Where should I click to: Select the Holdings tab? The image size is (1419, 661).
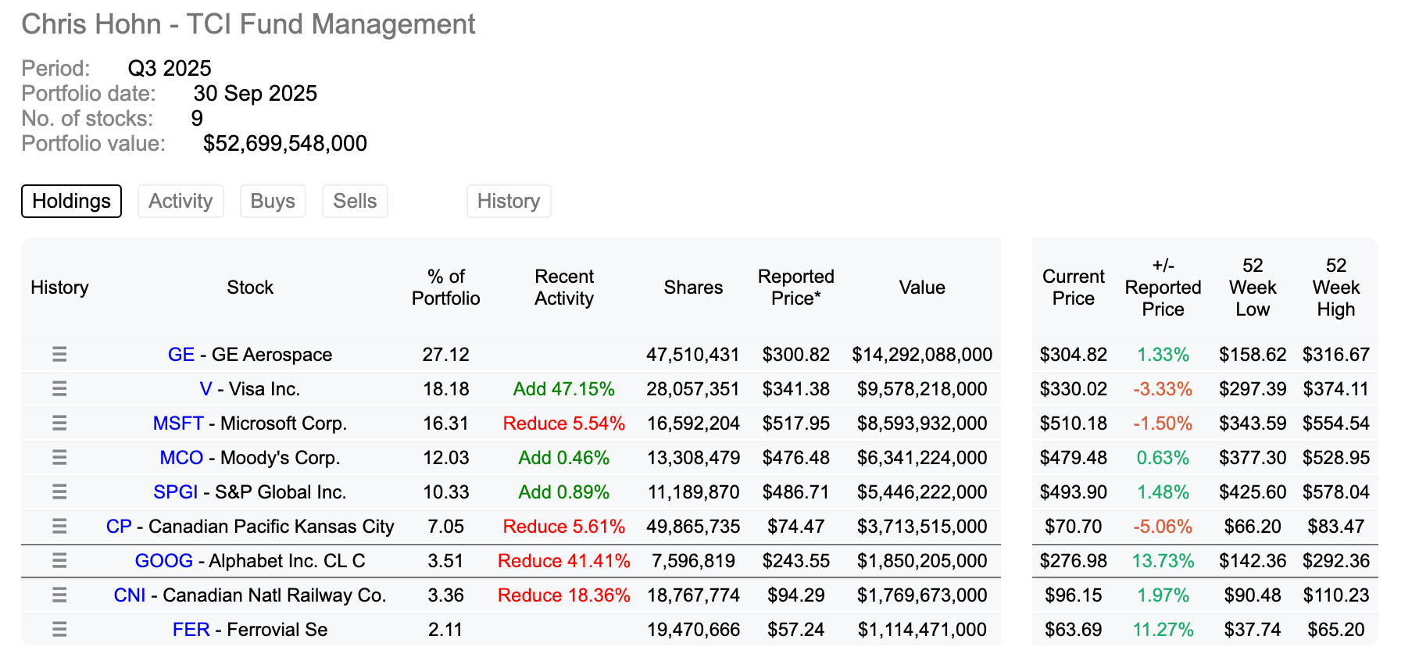(71, 202)
